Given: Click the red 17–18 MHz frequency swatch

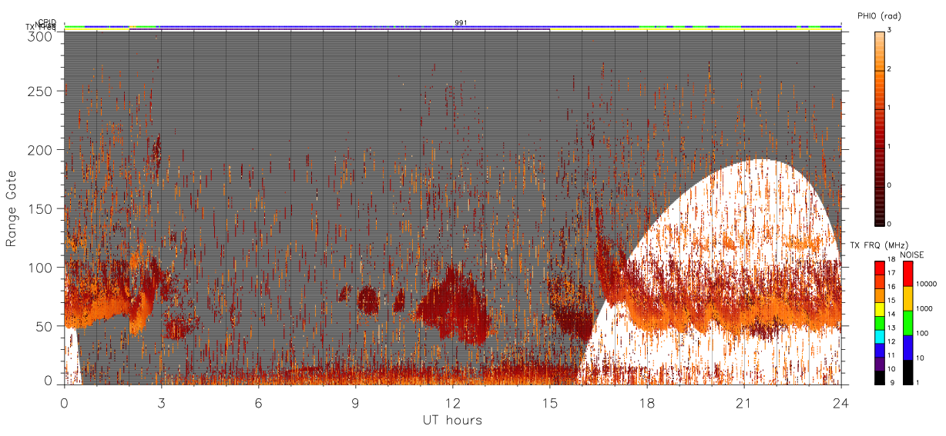Looking at the screenshot, I should 879,268.
